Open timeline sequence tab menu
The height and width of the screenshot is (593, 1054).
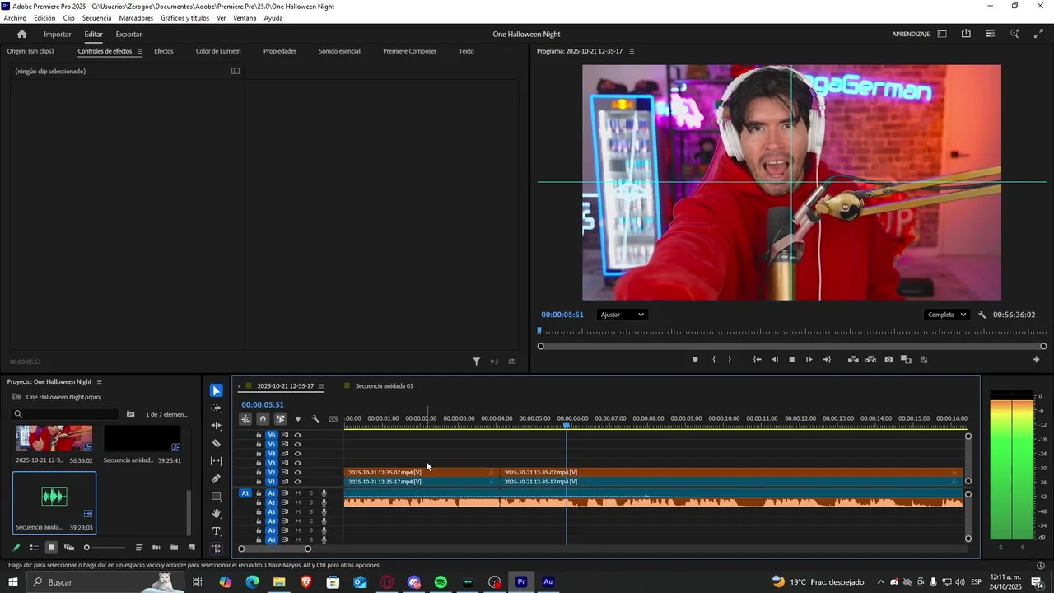[x=321, y=385]
